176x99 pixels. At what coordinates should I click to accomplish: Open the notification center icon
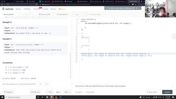[173, 97]
